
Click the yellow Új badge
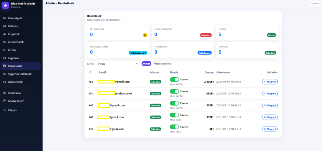145,35
